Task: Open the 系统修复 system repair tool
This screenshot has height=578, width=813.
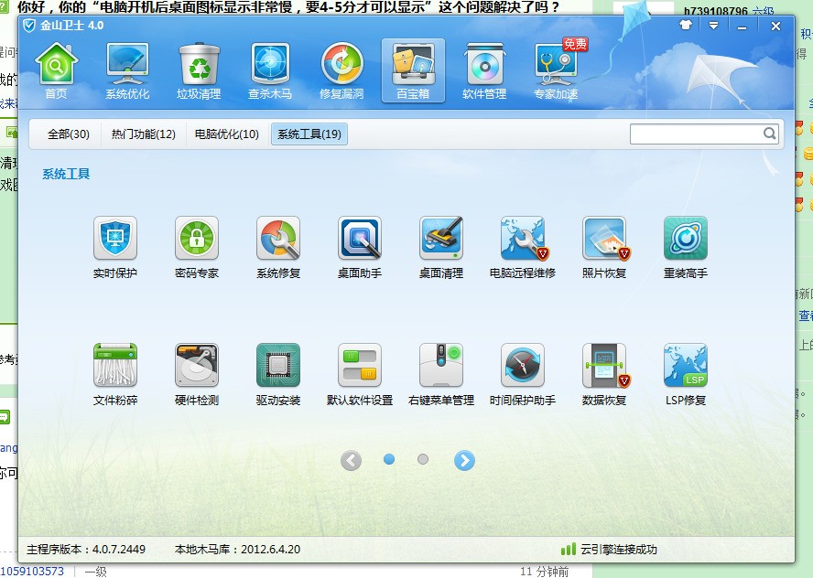Action: (278, 239)
